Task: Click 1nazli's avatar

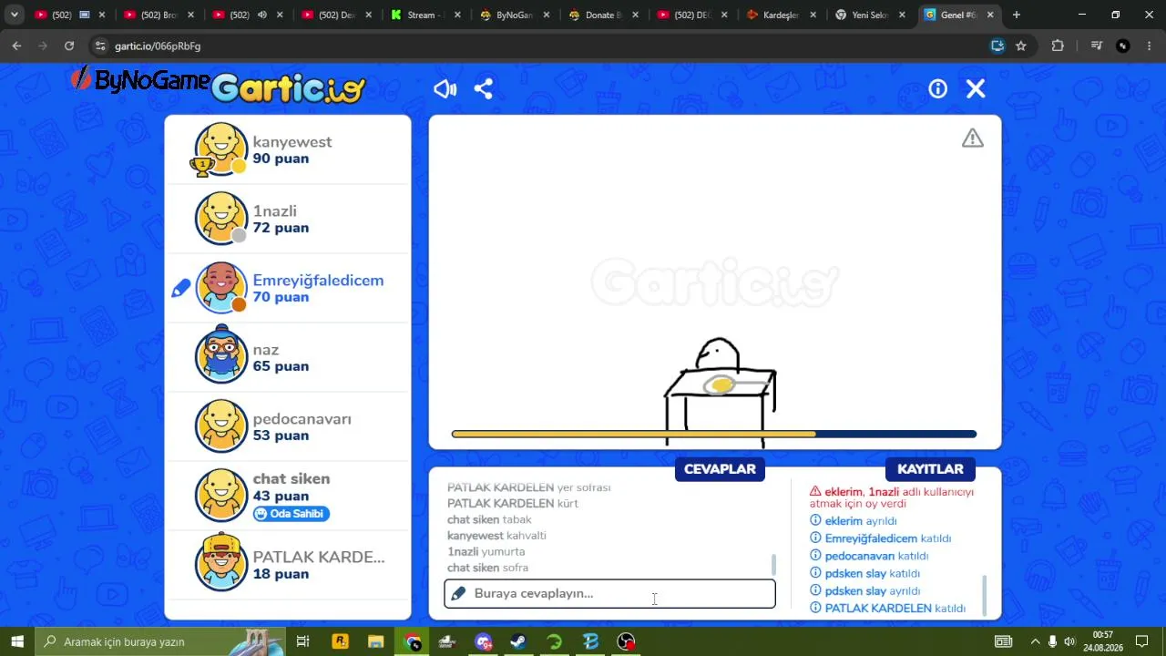Action: [x=221, y=219]
